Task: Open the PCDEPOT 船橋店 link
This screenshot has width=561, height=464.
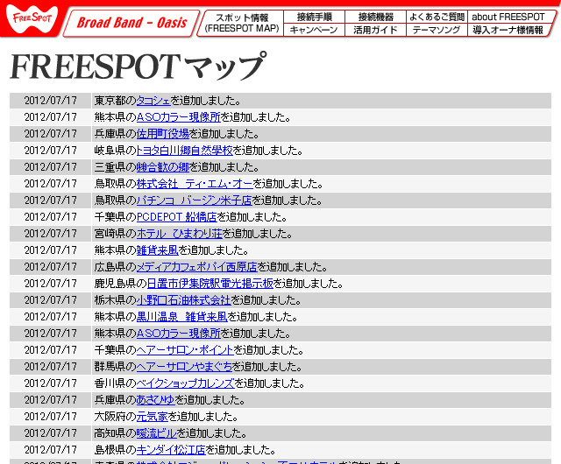Action: [x=177, y=217]
